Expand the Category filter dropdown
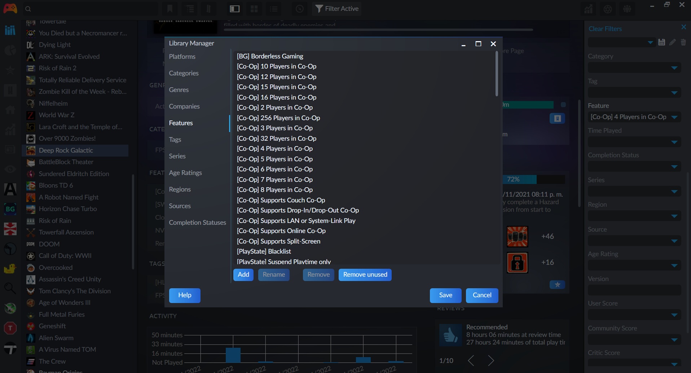Screen dimensions: 691x373 click(x=634, y=68)
